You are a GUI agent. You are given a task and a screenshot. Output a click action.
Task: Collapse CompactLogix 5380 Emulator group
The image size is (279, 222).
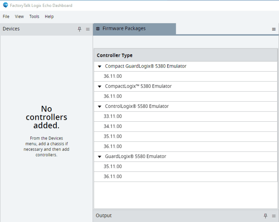point(100,86)
